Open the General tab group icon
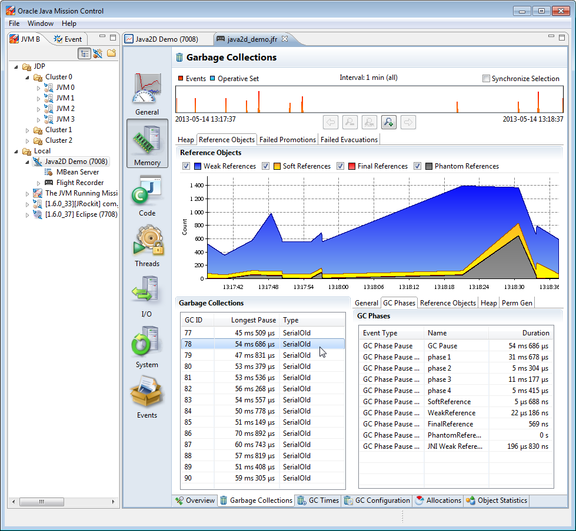This screenshot has height=531, width=576. coord(147,93)
